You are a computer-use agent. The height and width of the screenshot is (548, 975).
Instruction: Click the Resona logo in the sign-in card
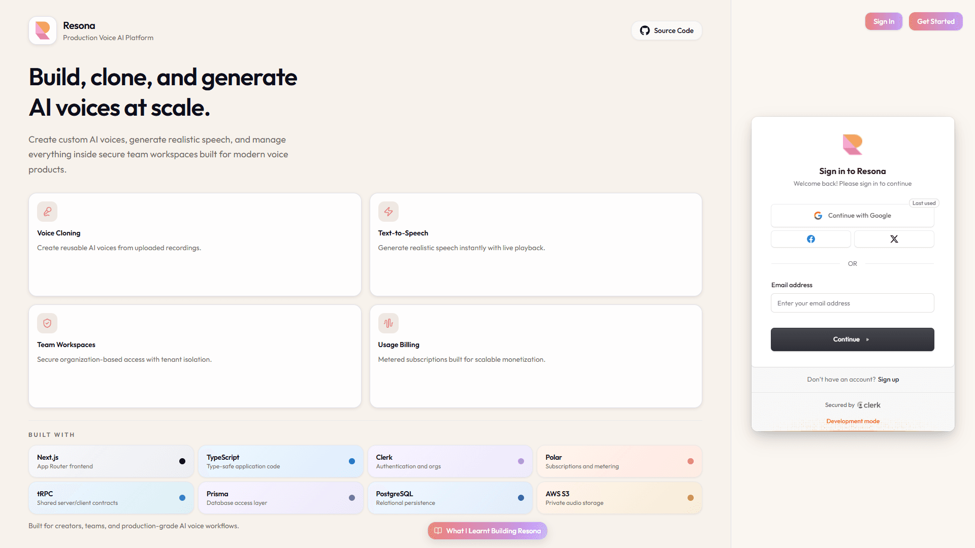click(x=853, y=145)
